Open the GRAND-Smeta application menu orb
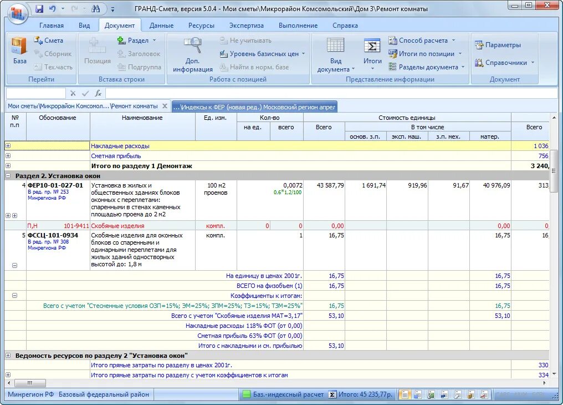The width and height of the screenshot is (563, 405). 17,13
